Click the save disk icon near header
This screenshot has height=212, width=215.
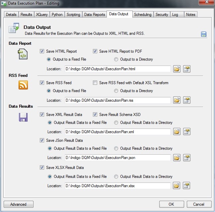203,34
